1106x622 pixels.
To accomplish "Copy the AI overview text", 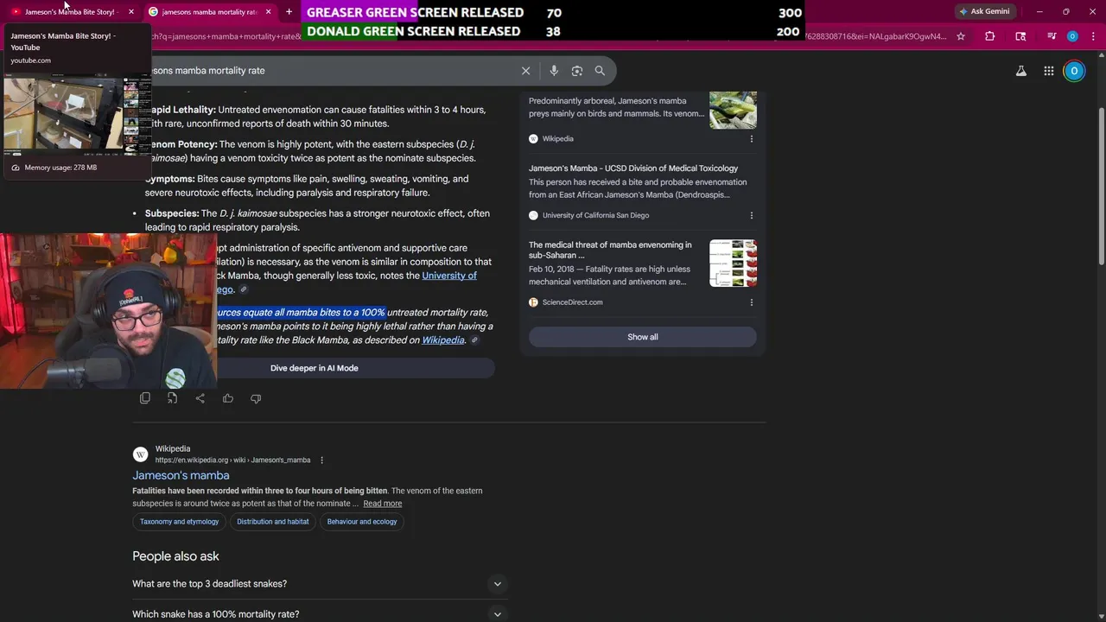I will point(145,398).
